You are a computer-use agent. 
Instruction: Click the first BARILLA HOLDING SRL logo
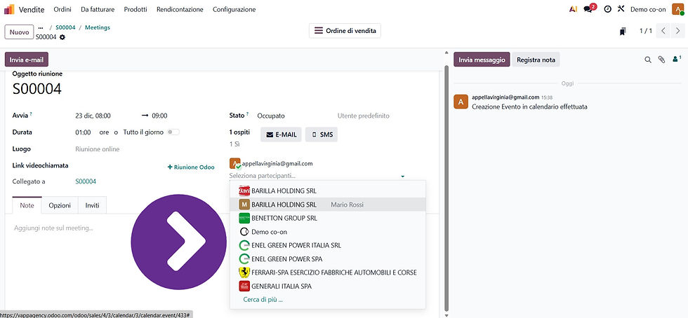tap(244, 191)
